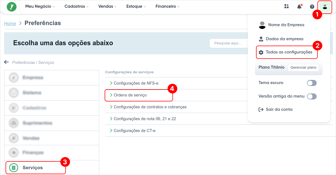The height and width of the screenshot is (175, 336).
Task: Click the Pesquise aqui search field
Action: 228,43
